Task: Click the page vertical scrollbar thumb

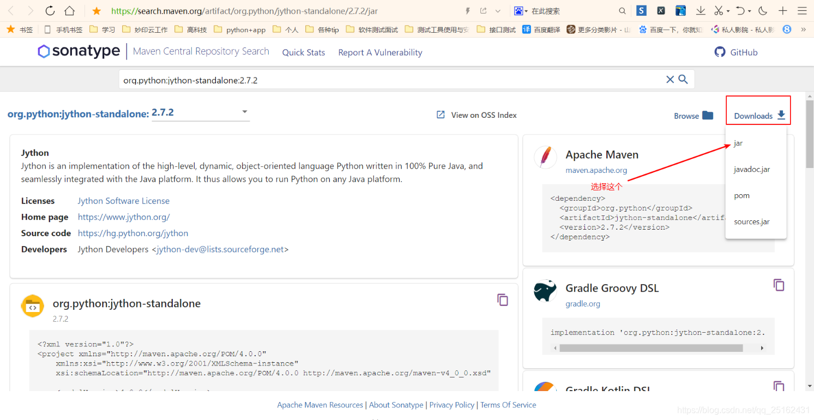Action: (x=810, y=134)
